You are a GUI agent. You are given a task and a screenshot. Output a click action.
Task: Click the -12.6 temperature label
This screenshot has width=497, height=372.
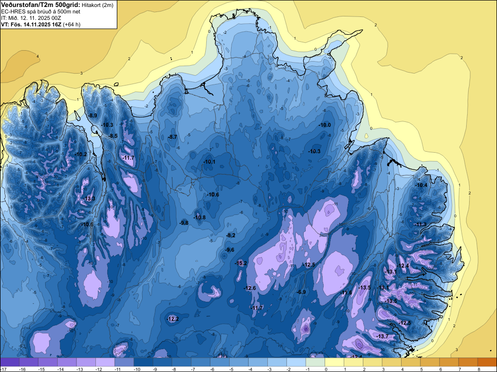coord(250,288)
